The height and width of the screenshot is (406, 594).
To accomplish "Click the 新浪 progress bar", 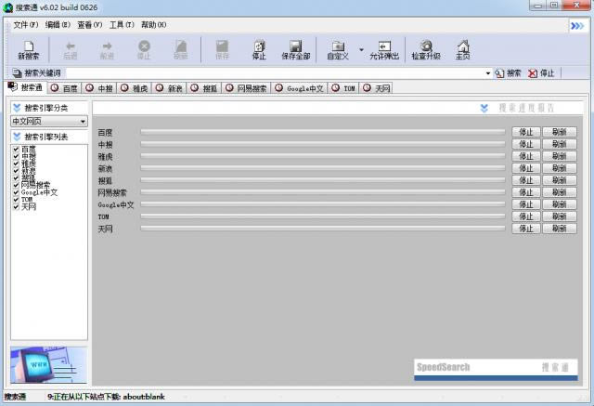I will 323,168.
